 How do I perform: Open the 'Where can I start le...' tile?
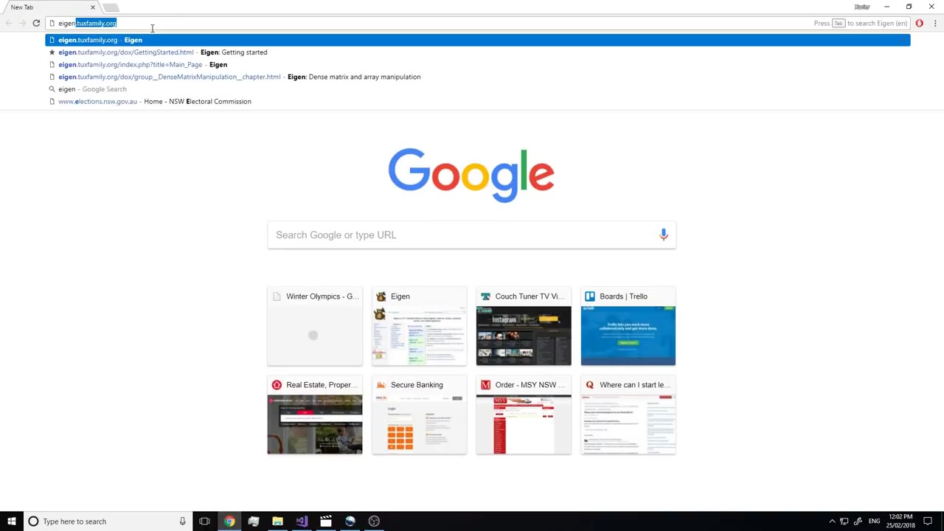point(628,414)
